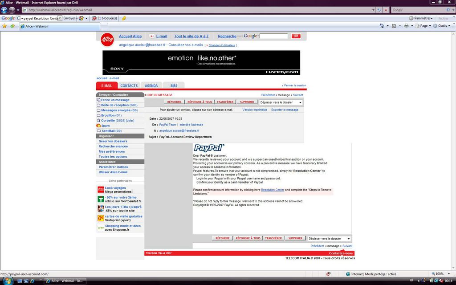Viewport: 456px width, 285px height.
Task: Click the search magnifier icon
Action: (448, 10)
